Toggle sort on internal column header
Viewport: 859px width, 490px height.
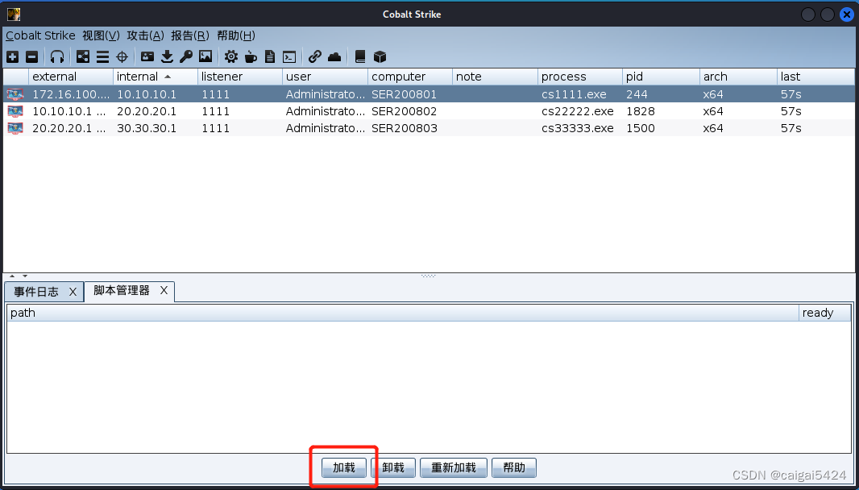tap(155, 77)
